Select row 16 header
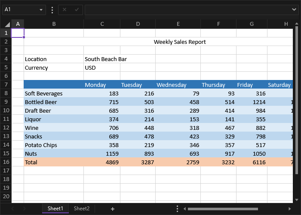 click(x=6, y=162)
